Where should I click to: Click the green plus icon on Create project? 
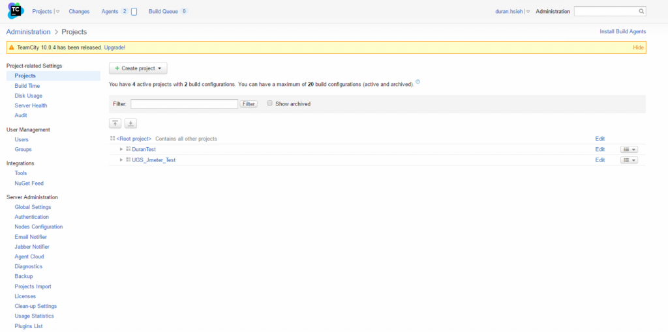[x=117, y=68]
